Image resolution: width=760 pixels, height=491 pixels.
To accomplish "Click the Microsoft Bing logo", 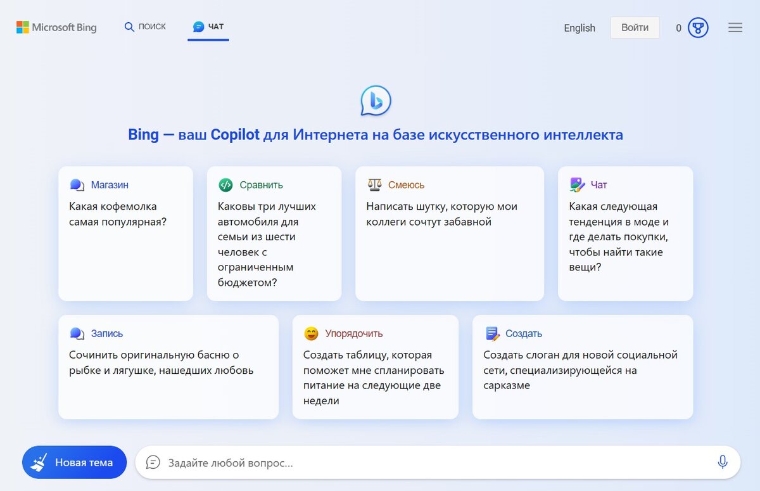I will coord(56,27).
